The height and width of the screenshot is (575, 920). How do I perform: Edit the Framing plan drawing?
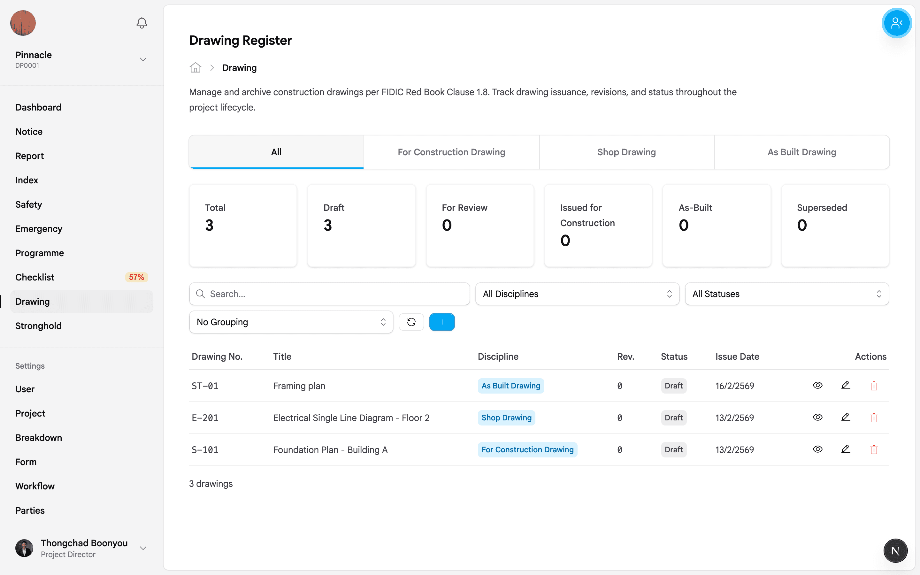(846, 385)
